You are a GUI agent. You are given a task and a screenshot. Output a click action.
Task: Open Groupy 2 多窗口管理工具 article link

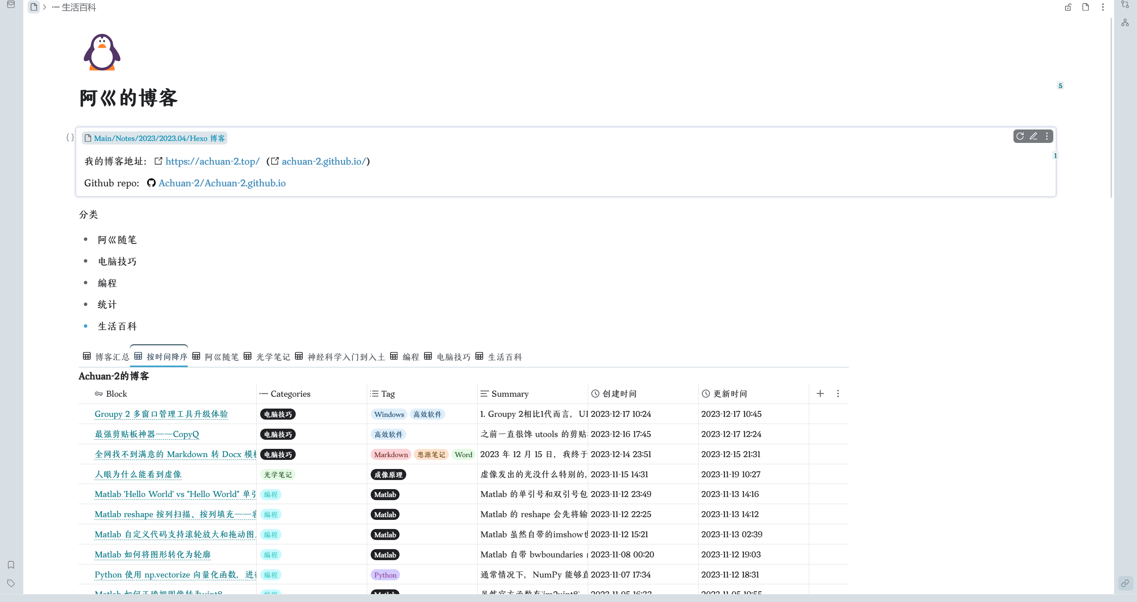tap(161, 414)
